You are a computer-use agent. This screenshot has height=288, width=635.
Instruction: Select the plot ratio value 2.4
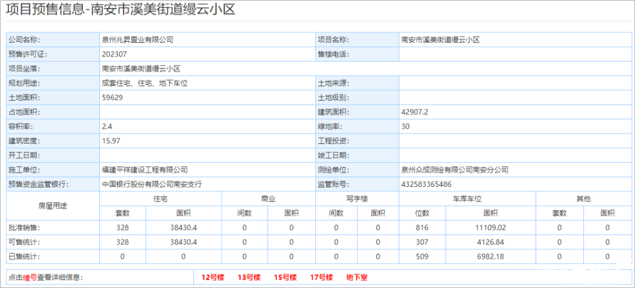point(107,126)
